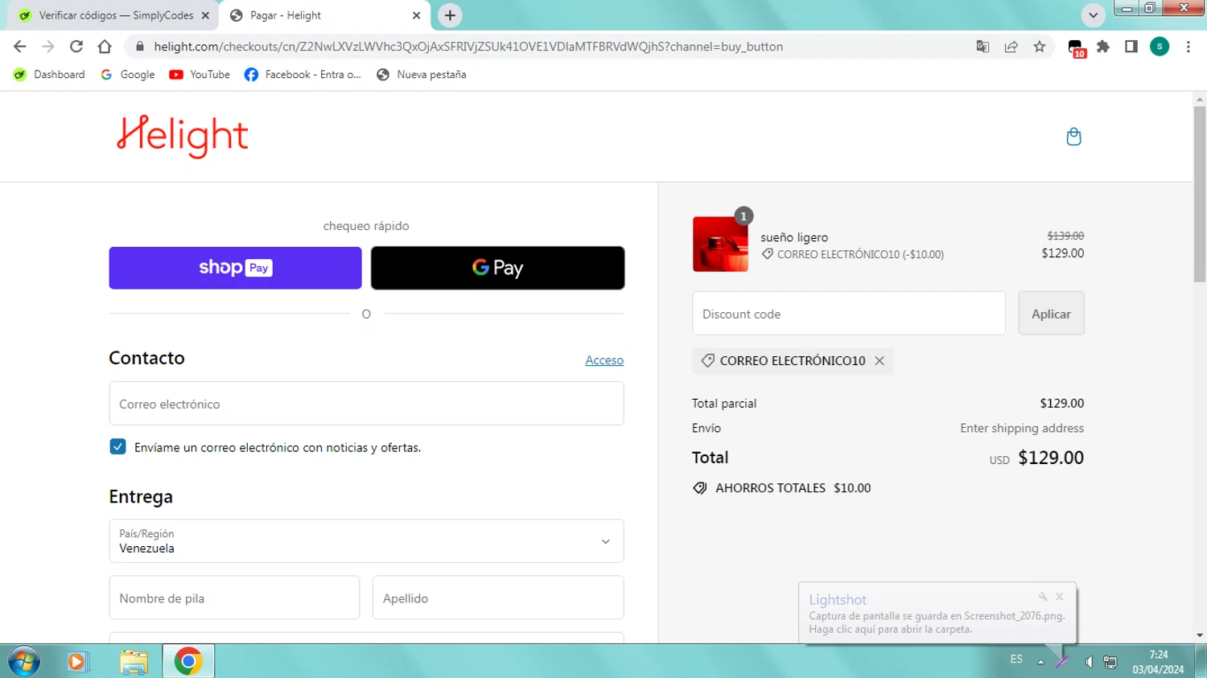Click the Helight logo
The width and height of the screenshot is (1207, 678).
tap(183, 136)
